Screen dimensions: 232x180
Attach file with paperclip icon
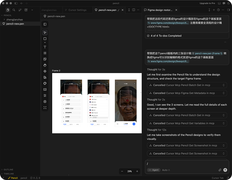tap(220, 170)
